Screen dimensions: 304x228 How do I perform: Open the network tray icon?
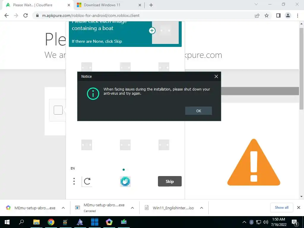[x=259, y=222]
